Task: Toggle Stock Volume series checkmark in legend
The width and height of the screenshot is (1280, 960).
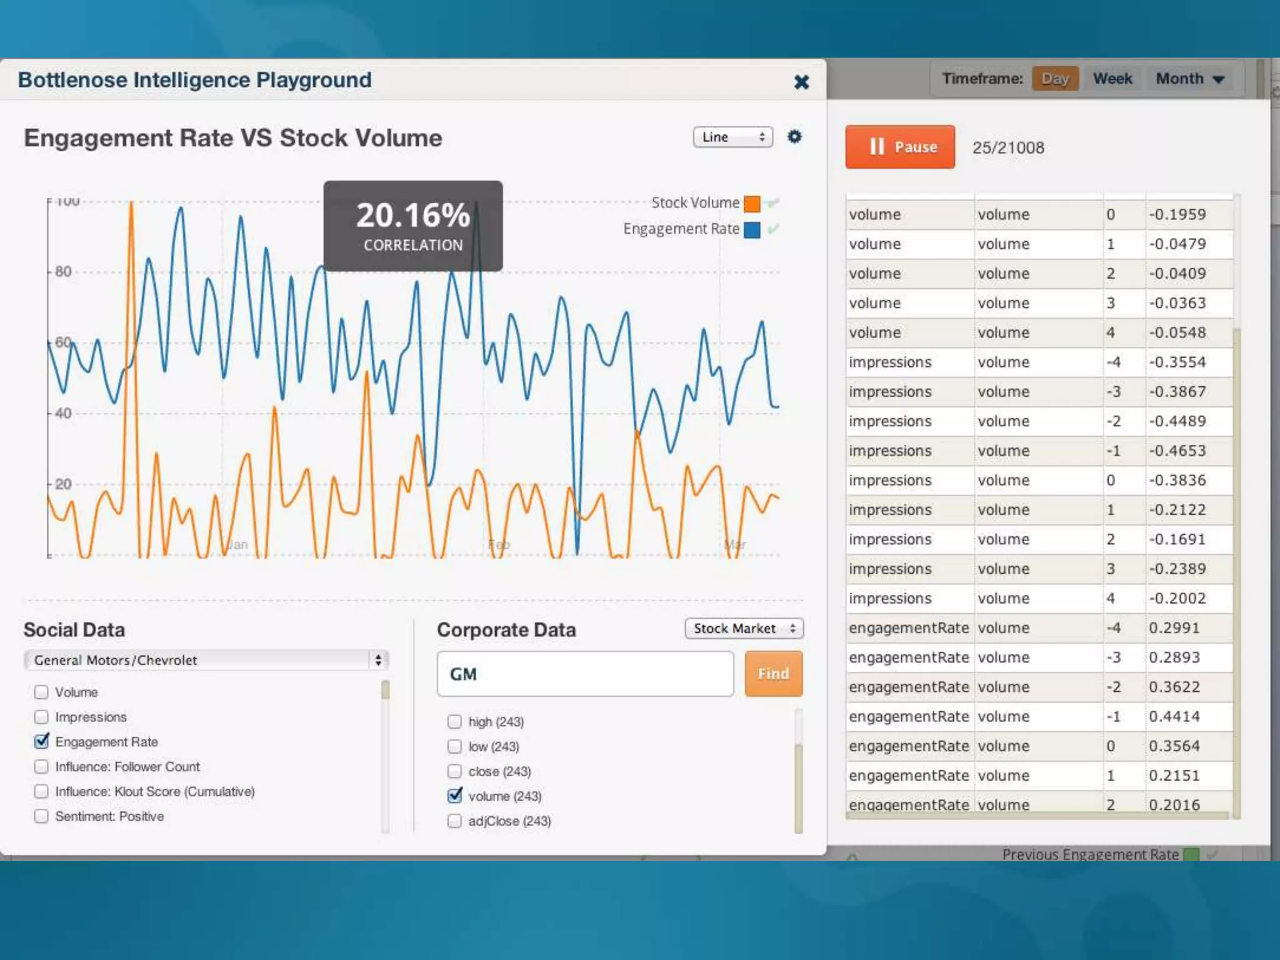Action: [x=774, y=203]
